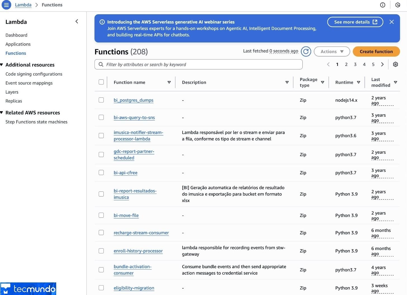Viewport: 407px width, 295px height.
Task: Open Event source mappings
Action: (29, 83)
